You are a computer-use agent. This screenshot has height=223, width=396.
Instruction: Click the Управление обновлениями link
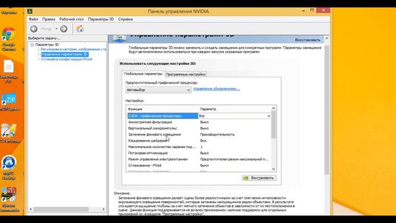(217, 89)
